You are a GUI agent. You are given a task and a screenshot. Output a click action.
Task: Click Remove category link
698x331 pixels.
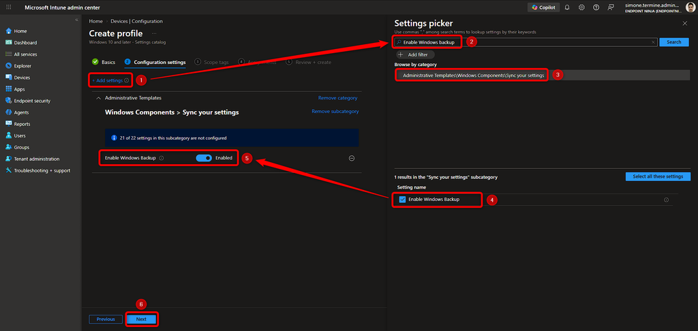pyautogui.click(x=337, y=98)
